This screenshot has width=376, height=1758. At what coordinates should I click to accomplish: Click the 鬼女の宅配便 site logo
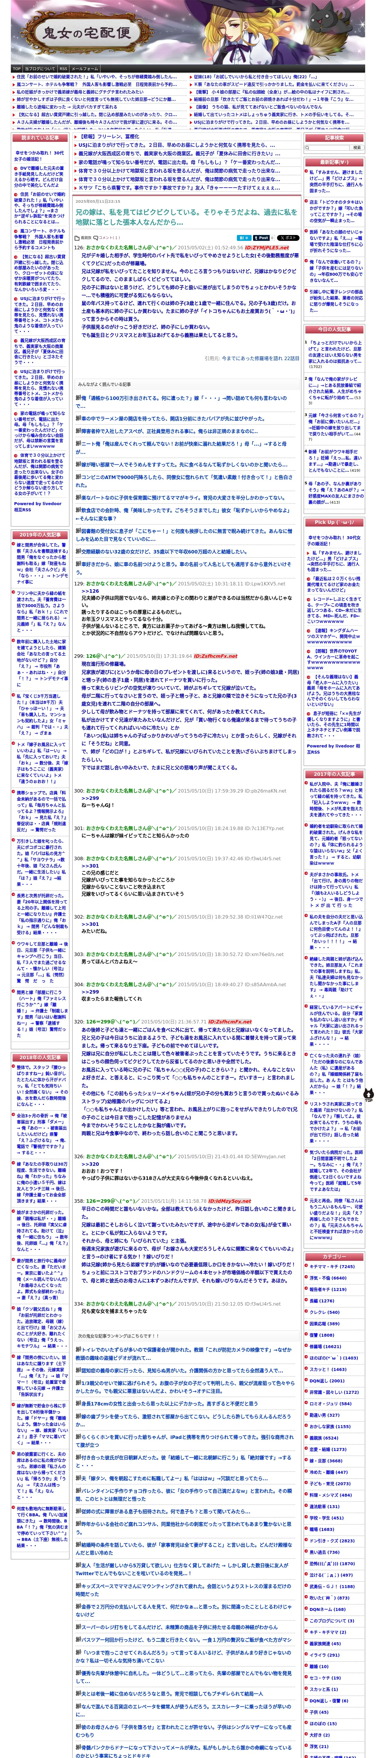(x=86, y=33)
